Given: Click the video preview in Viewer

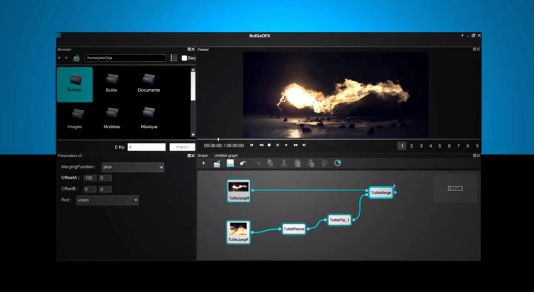Looking at the screenshot, I should click(336, 95).
